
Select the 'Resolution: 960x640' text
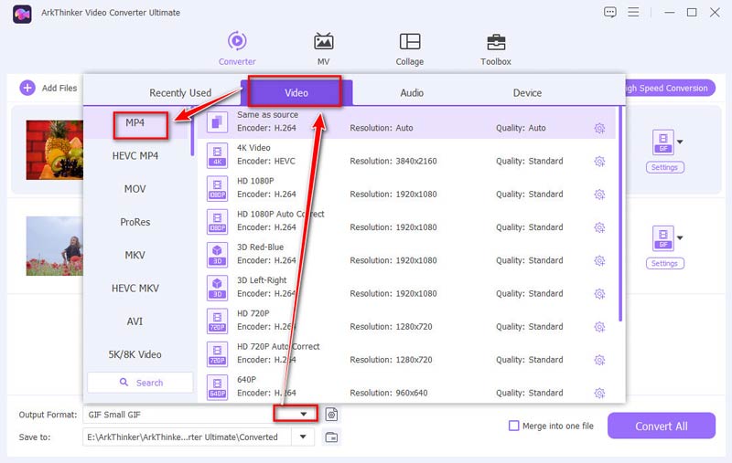point(388,393)
